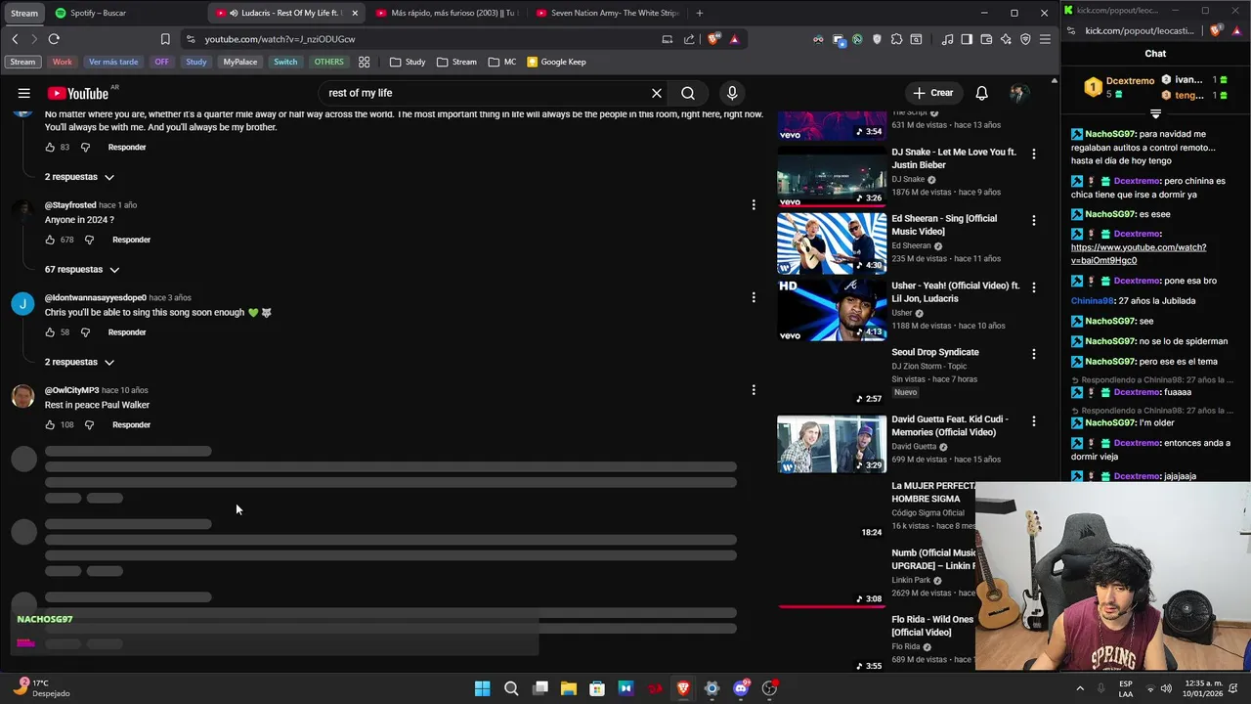Viewport: 1251px width, 704px height.
Task: Open the browser main hamburger menu
Action: click(x=1045, y=39)
